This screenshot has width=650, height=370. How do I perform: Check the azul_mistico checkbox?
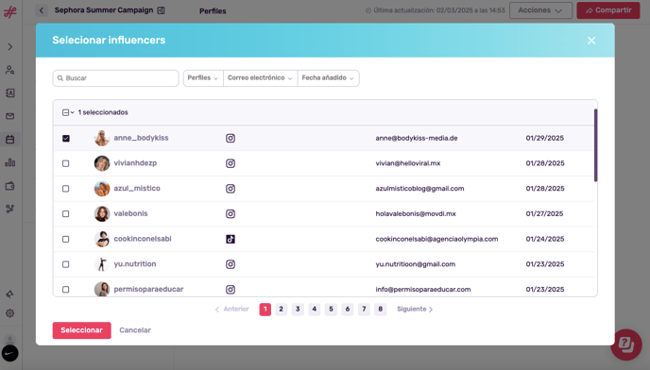[66, 189]
